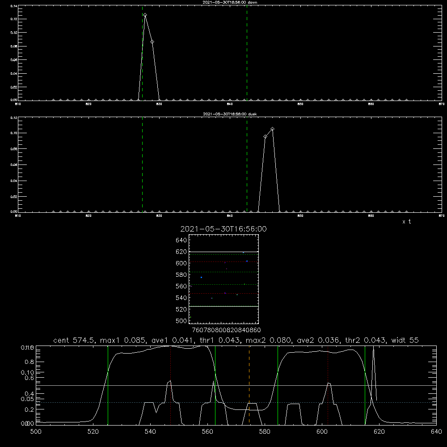The width and height of the screenshot is (447, 447).
Task: Click x-axis label '500' of bottom plot
Action: pos(36,432)
